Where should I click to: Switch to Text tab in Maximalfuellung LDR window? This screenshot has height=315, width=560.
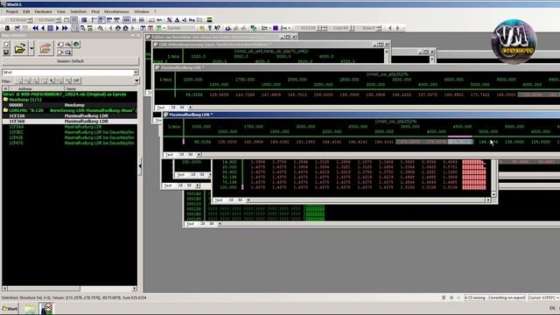tap(170, 155)
